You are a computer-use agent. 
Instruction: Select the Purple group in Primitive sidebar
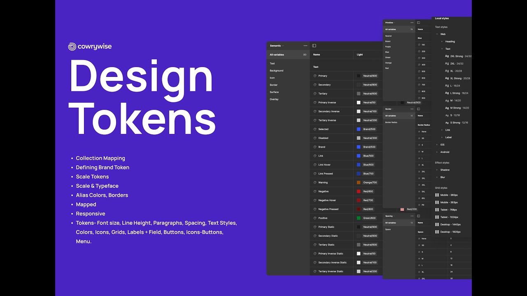(x=388, y=47)
